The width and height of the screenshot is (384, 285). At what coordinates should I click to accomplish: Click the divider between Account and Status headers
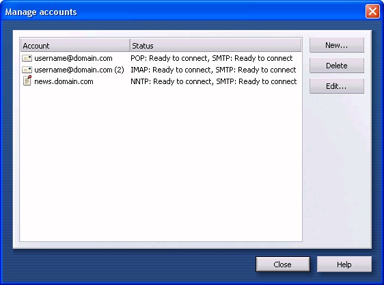[130, 45]
